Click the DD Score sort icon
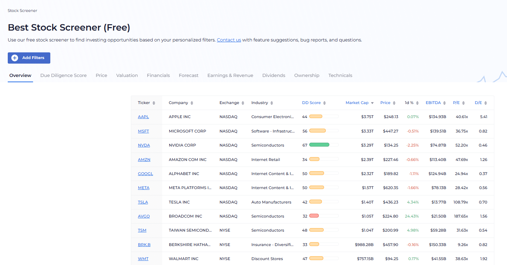Screen dimensions: 507x265 pos(324,103)
